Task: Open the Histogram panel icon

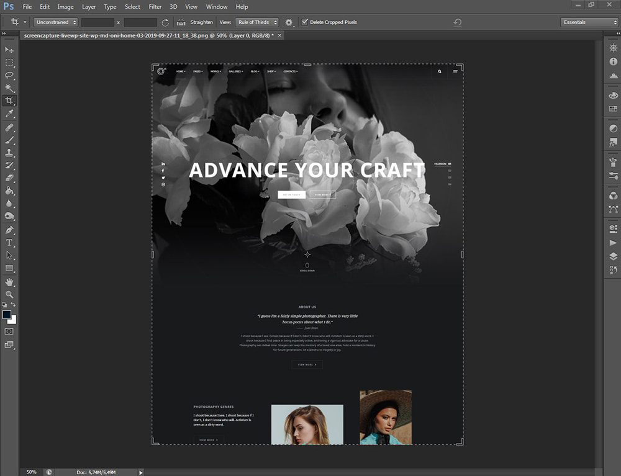Action: (x=613, y=75)
